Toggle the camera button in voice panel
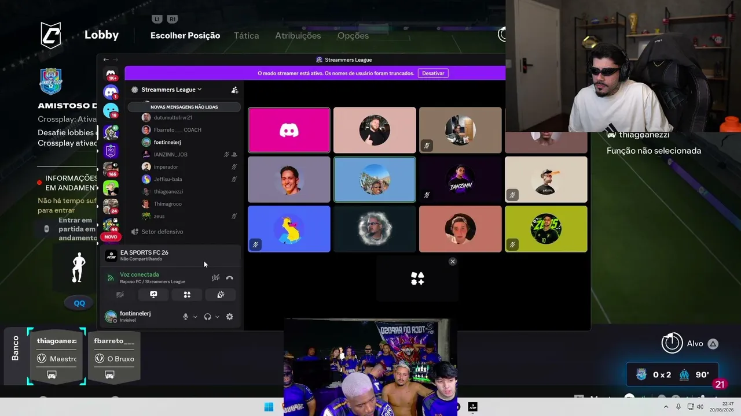This screenshot has width=741, height=416. click(120, 295)
